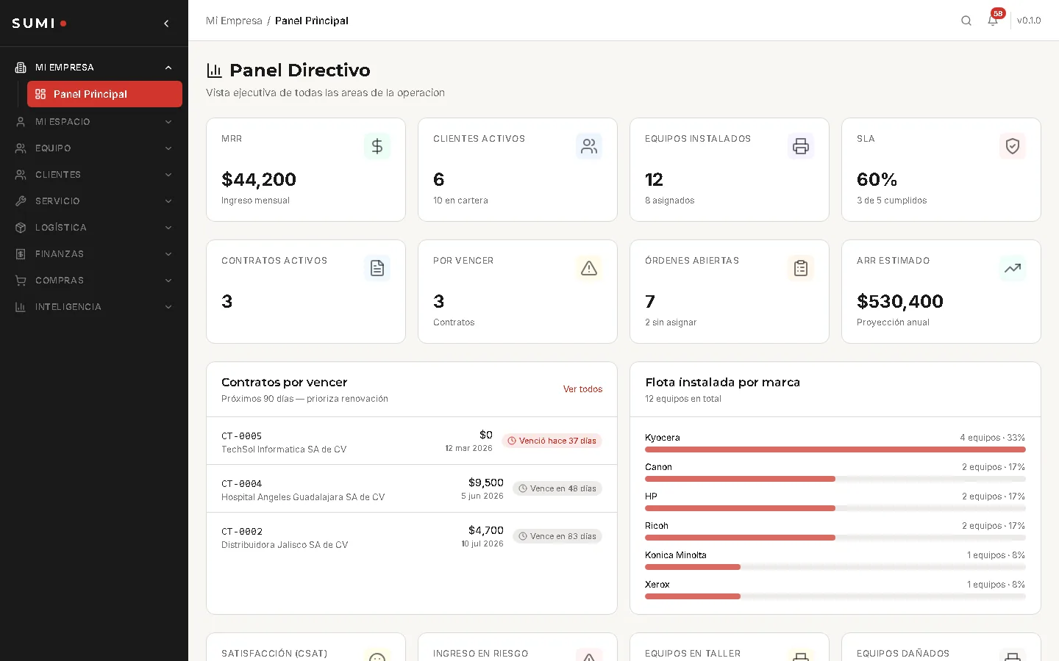Click the SLA shield icon
Image resolution: width=1059 pixels, height=661 pixels.
tap(1013, 146)
